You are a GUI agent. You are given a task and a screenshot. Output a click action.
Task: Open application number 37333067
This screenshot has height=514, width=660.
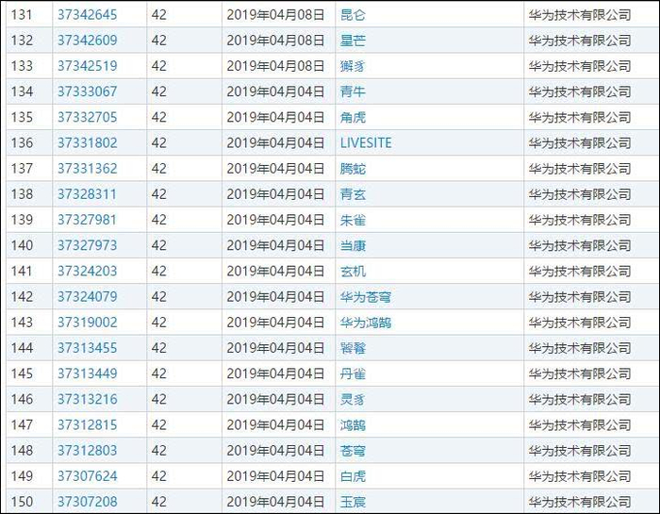[x=87, y=91]
